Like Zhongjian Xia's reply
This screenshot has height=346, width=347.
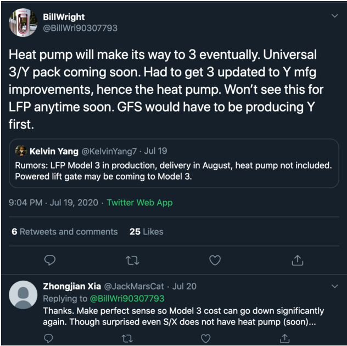tap(205, 338)
